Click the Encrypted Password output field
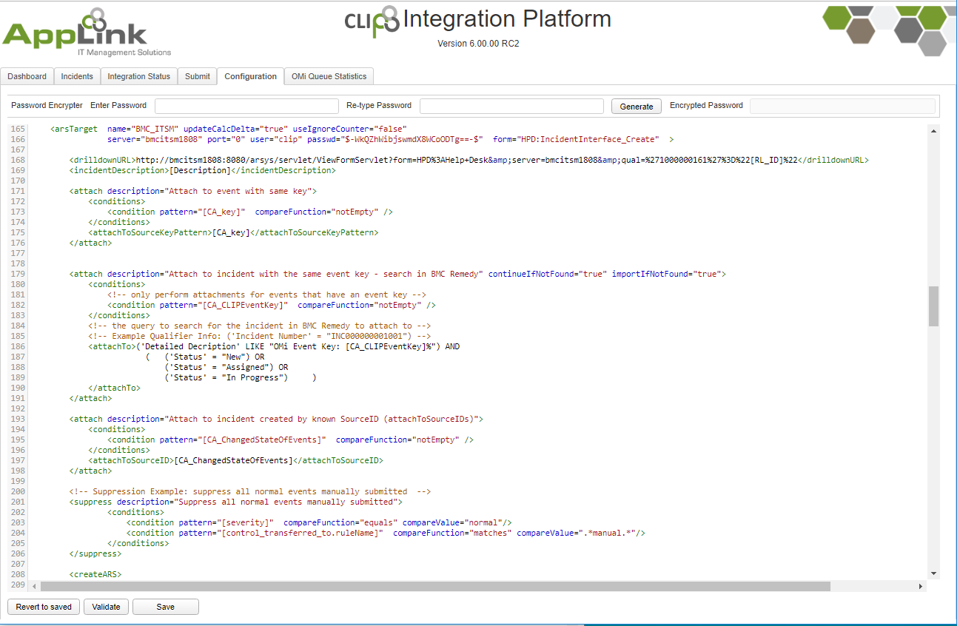The width and height of the screenshot is (957, 626). 842,106
